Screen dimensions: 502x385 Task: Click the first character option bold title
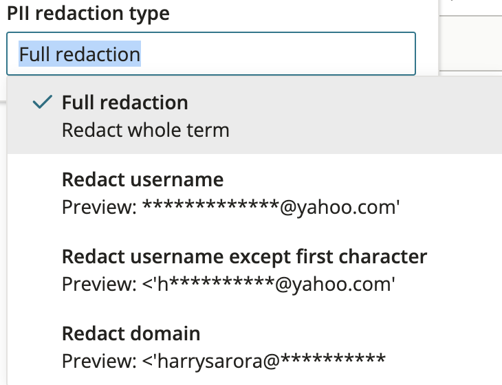click(x=244, y=256)
